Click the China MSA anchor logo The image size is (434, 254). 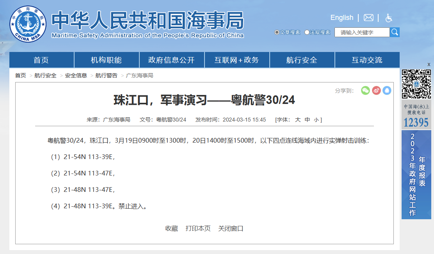[28, 24]
